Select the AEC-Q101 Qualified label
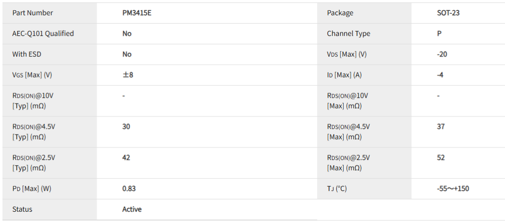Screen dimensions: 505x223 tap(43, 34)
